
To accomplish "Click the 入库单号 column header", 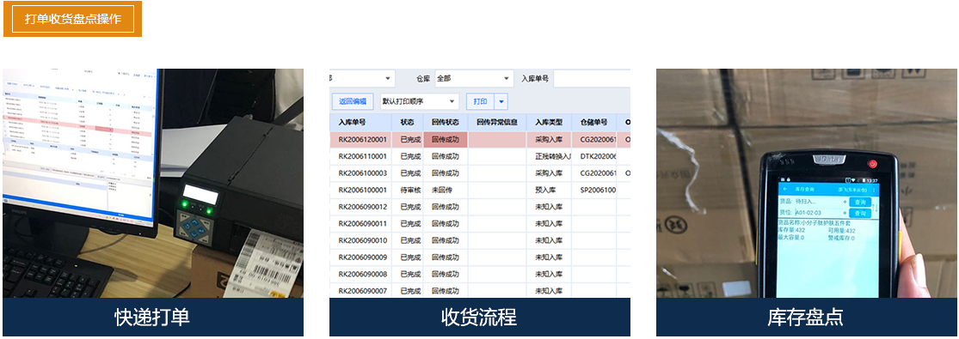I will (x=360, y=123).
